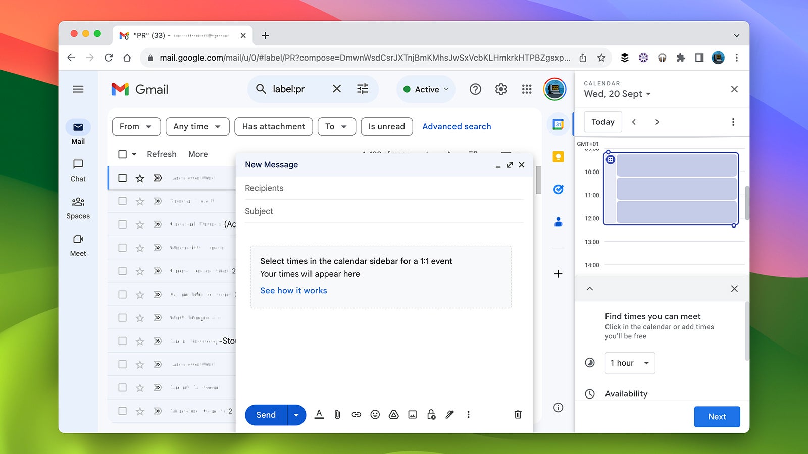Check the checkbox on the second email
This screenshot has height=454, width=808.
[122, 201]
